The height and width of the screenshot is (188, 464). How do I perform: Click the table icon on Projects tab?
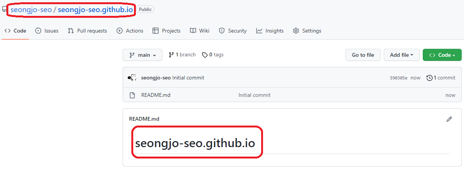pos(156,31)
